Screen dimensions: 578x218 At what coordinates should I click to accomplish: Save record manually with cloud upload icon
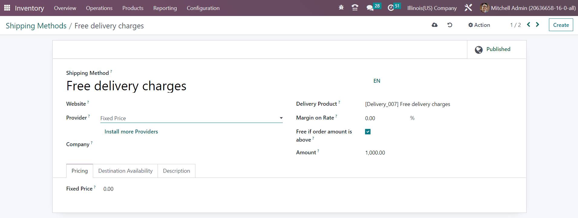click(x=435, y=25)
